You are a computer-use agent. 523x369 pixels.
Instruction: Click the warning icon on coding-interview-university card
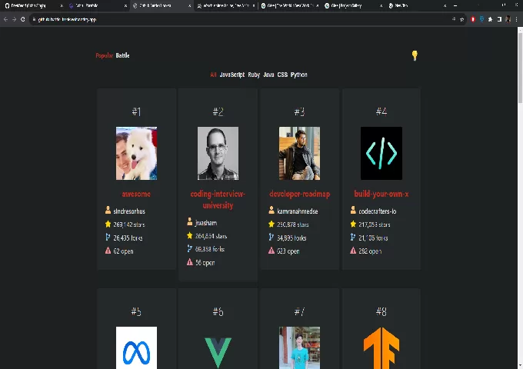coord(190,262)
